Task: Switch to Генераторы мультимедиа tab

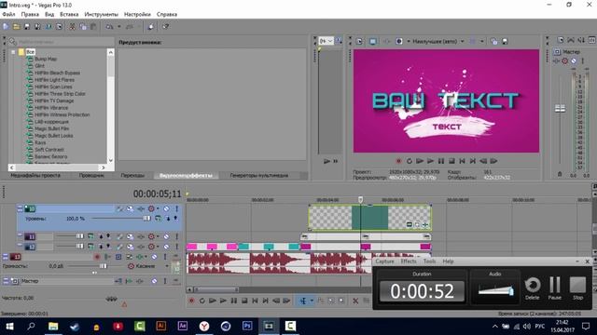Action: point(259,176)
